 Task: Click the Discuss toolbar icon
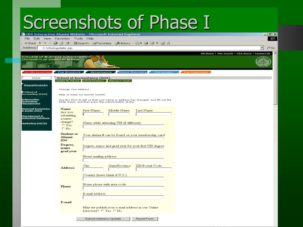(162, 43)
